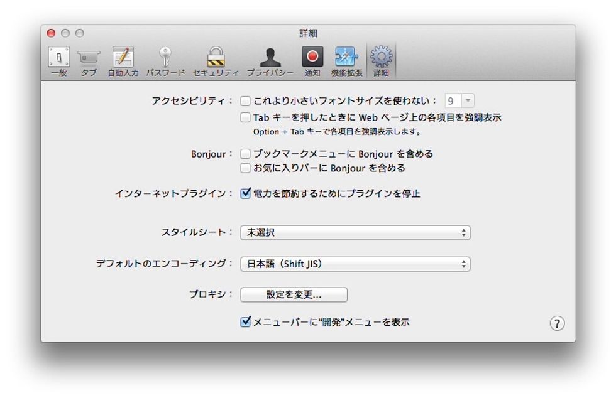Click the 詳細 title in the window header
The width and height of the screenshot is (616, 398).
click(x=307, y=33)
